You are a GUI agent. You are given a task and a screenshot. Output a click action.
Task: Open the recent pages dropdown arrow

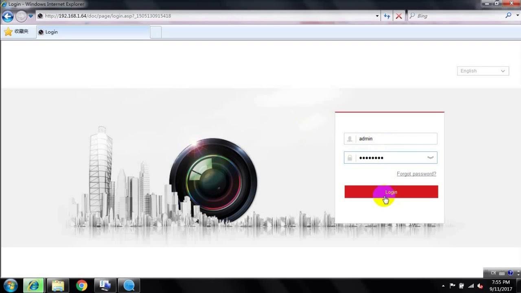pyautogui.click(x=31, y=16)
